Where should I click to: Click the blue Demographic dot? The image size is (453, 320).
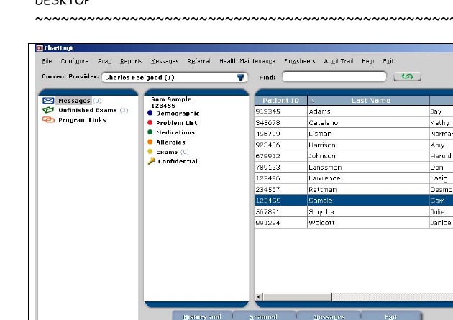coord(150,113)
